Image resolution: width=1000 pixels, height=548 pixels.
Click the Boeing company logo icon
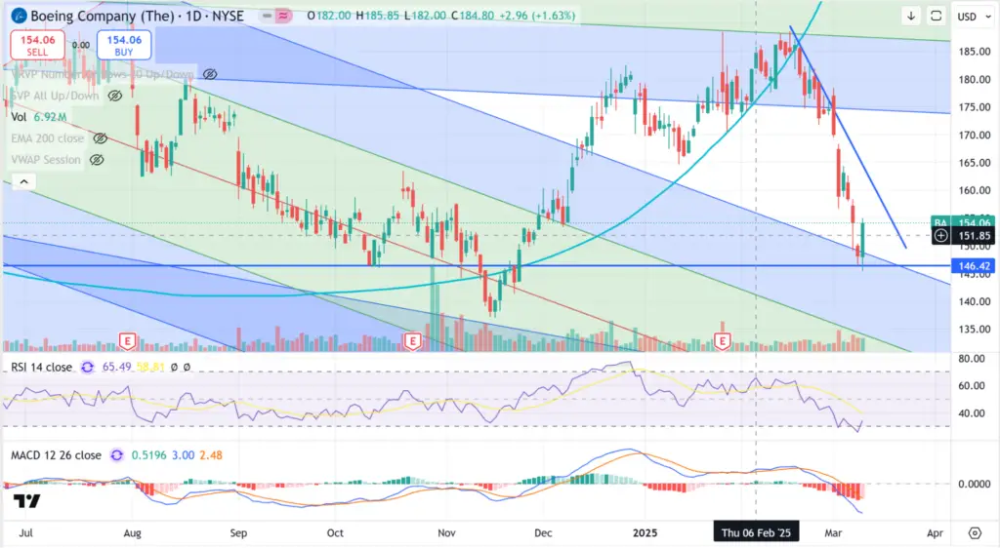click(x=19, y=16)
